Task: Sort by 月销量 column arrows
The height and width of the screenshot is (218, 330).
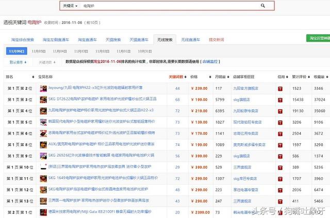Action: click(228, 77)
